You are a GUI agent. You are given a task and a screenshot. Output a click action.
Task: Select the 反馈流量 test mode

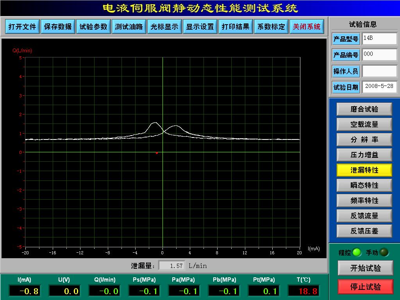pos(364,216)
